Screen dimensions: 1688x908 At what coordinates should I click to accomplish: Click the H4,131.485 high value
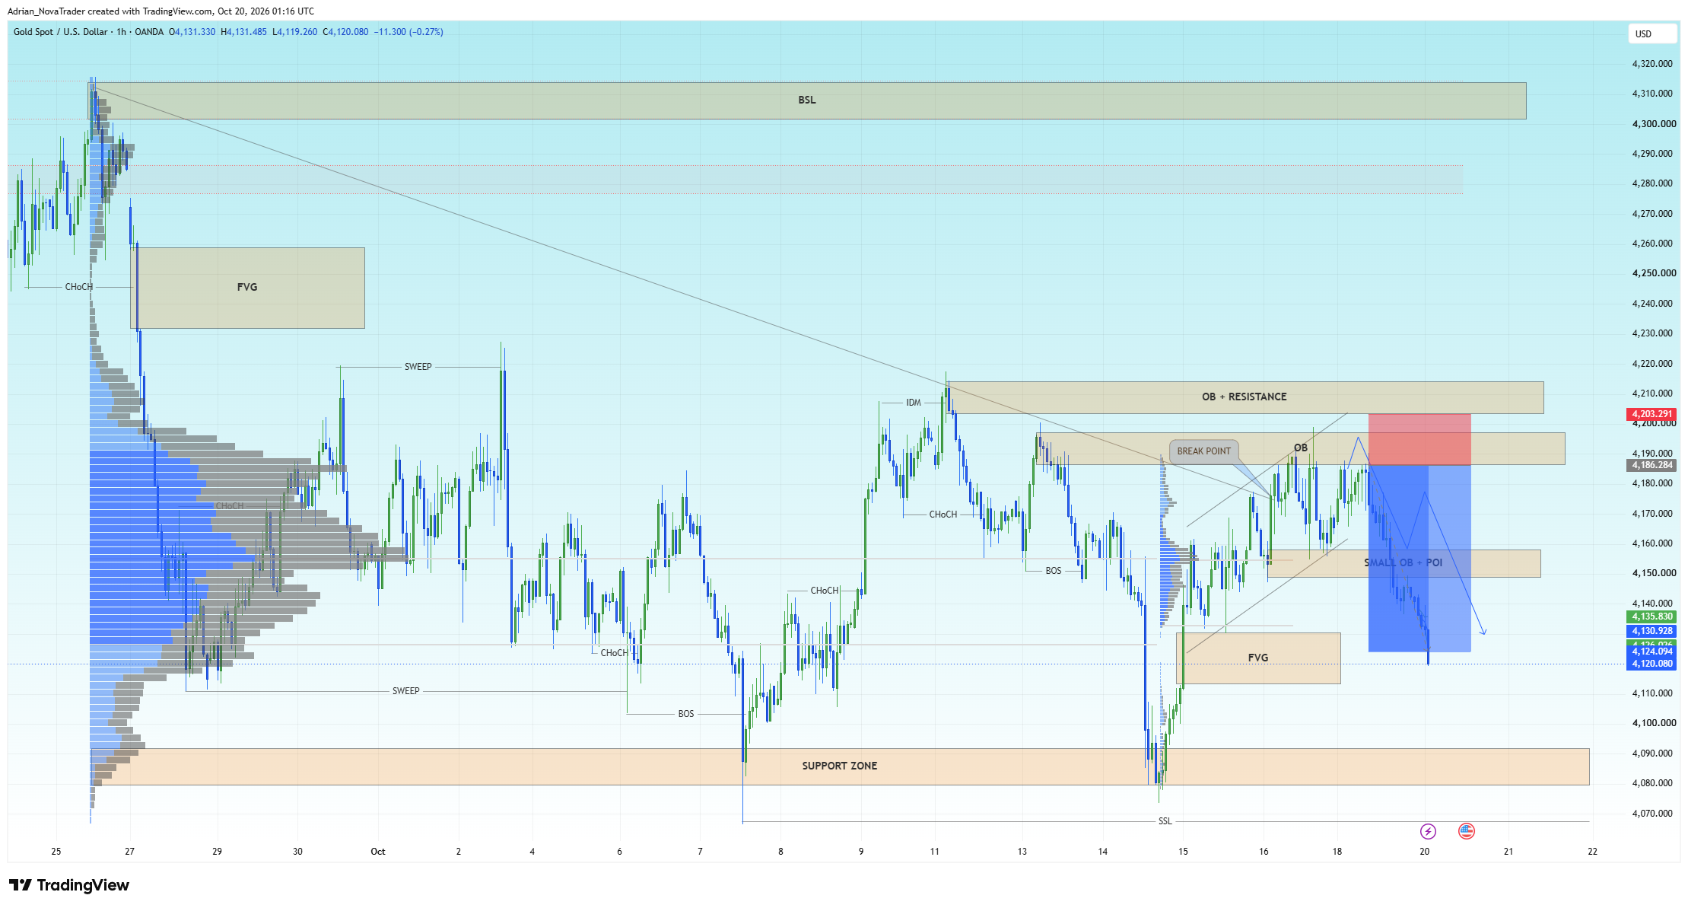tap(243, 32)
